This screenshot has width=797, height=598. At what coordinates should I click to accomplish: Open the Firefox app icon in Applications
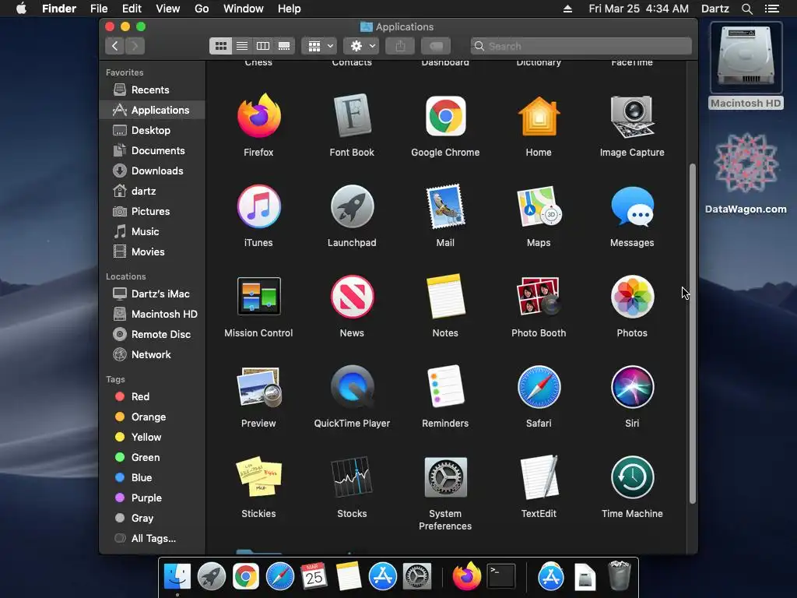(258, 116)
